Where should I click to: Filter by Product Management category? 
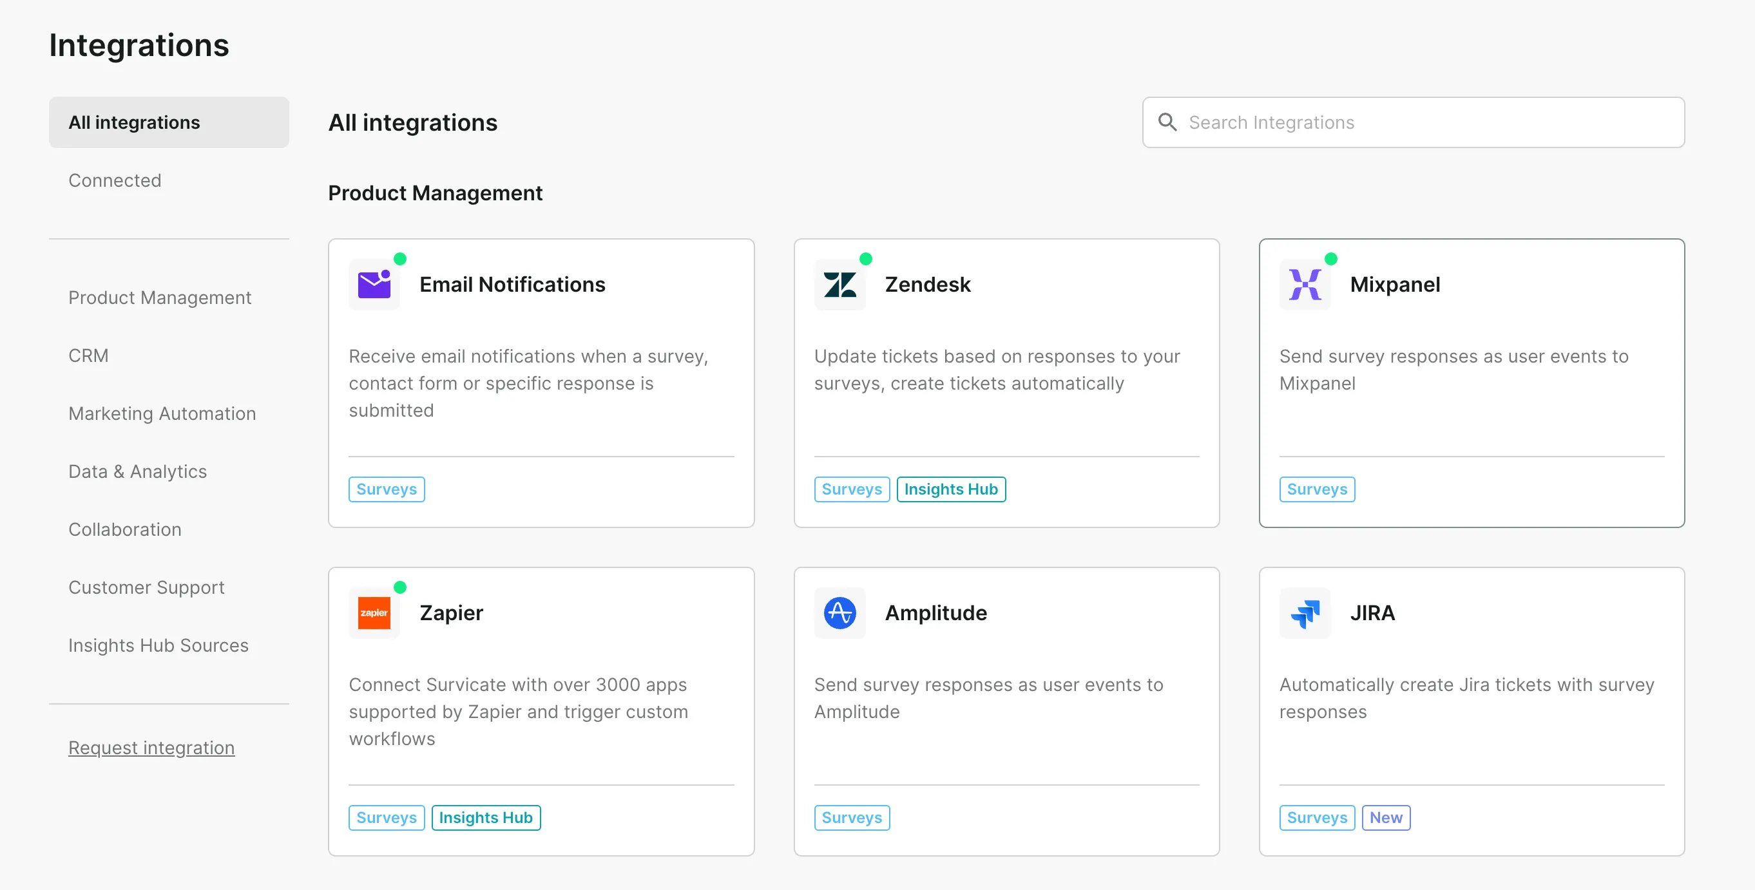(159, 298)
